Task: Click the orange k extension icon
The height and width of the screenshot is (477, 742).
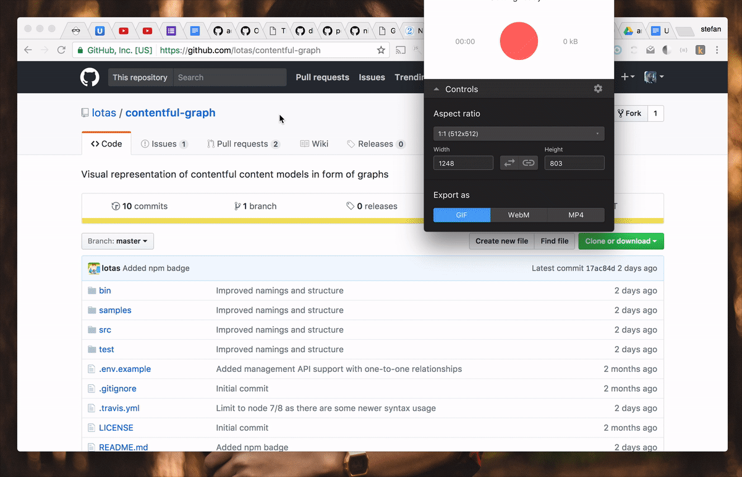Action: [701, 50]
